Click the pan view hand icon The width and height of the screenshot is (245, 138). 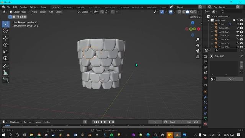(198, 45)
